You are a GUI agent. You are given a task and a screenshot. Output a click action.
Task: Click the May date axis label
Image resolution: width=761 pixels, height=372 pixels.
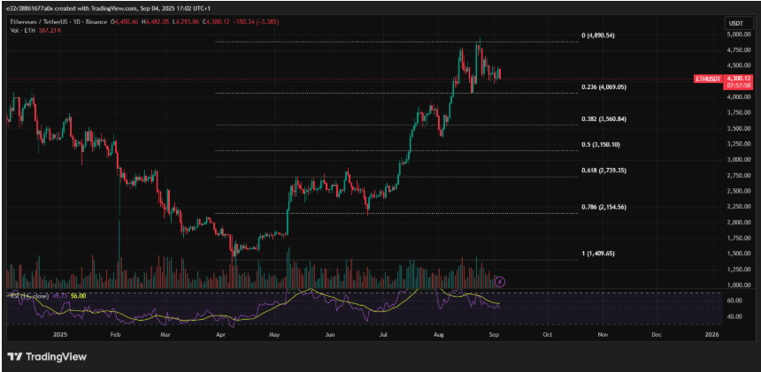[x=275, y=334]
